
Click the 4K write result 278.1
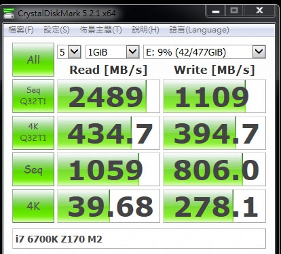click(214, 206)
